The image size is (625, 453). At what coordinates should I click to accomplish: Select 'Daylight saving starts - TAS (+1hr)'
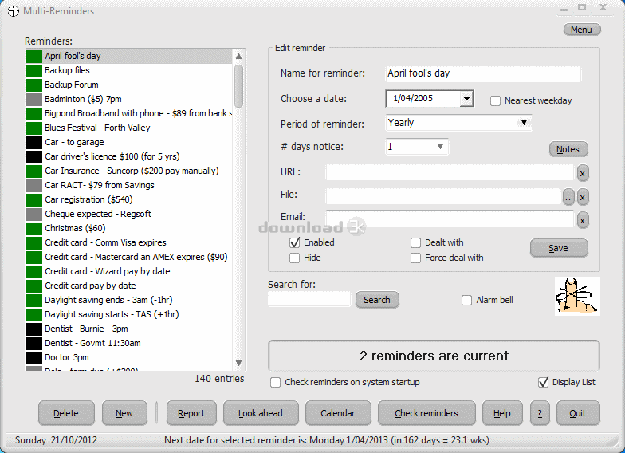pos(129,314)
